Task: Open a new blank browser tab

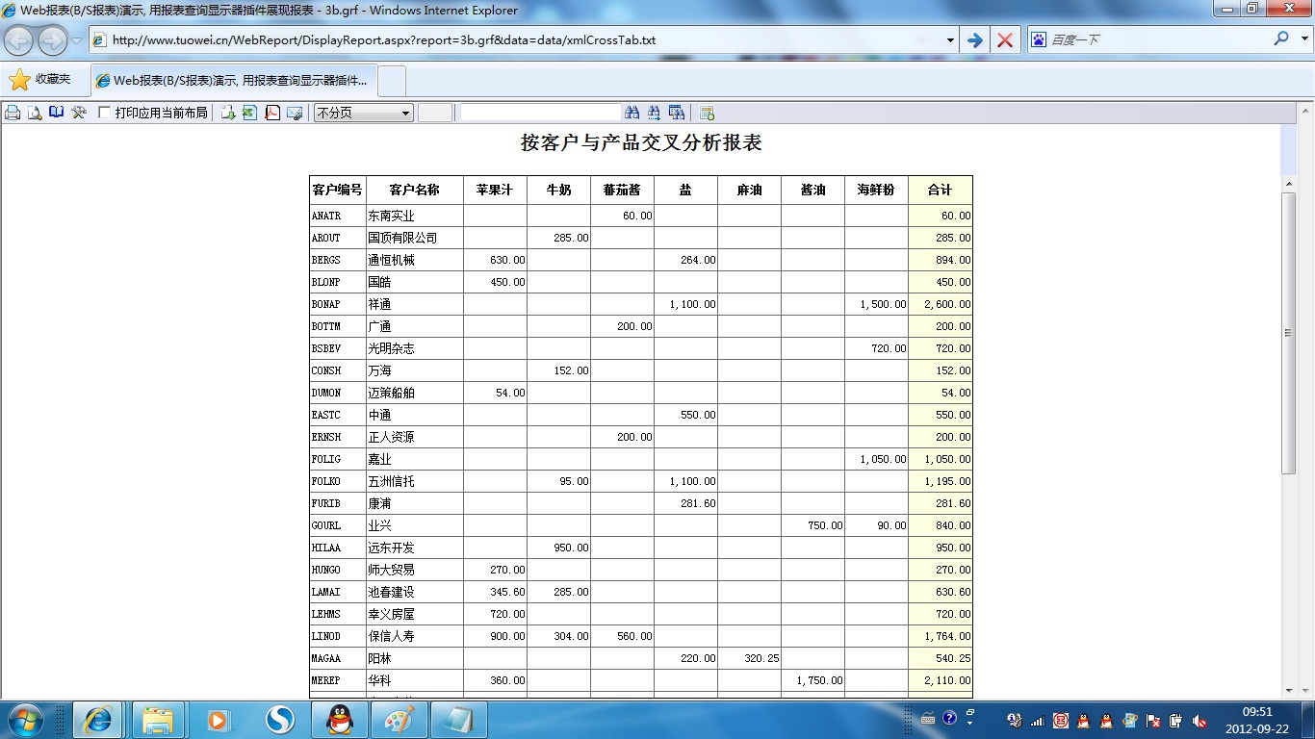Action: click(392, 81)
